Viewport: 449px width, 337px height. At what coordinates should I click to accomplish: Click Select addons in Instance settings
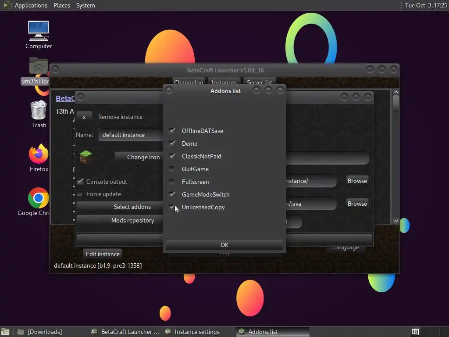[x=120, y=207]
